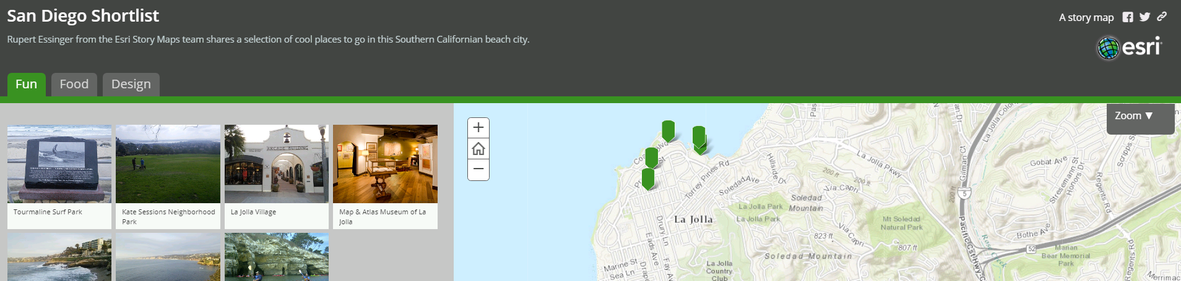1181x281 pixels.
Task: Share story map on Facebook icon
Action: 1128,17
